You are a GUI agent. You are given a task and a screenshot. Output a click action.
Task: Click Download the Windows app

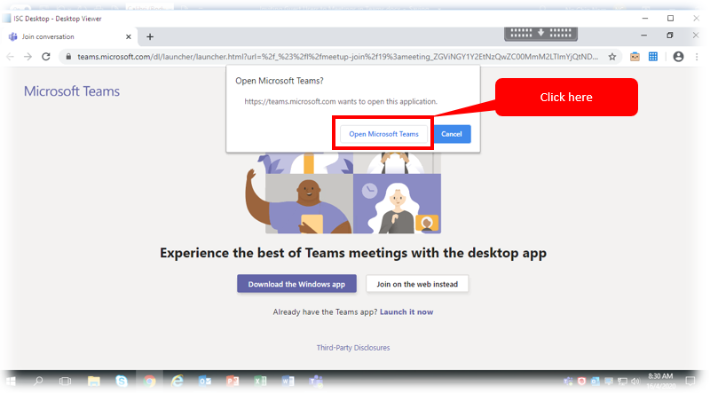(296, 284)
